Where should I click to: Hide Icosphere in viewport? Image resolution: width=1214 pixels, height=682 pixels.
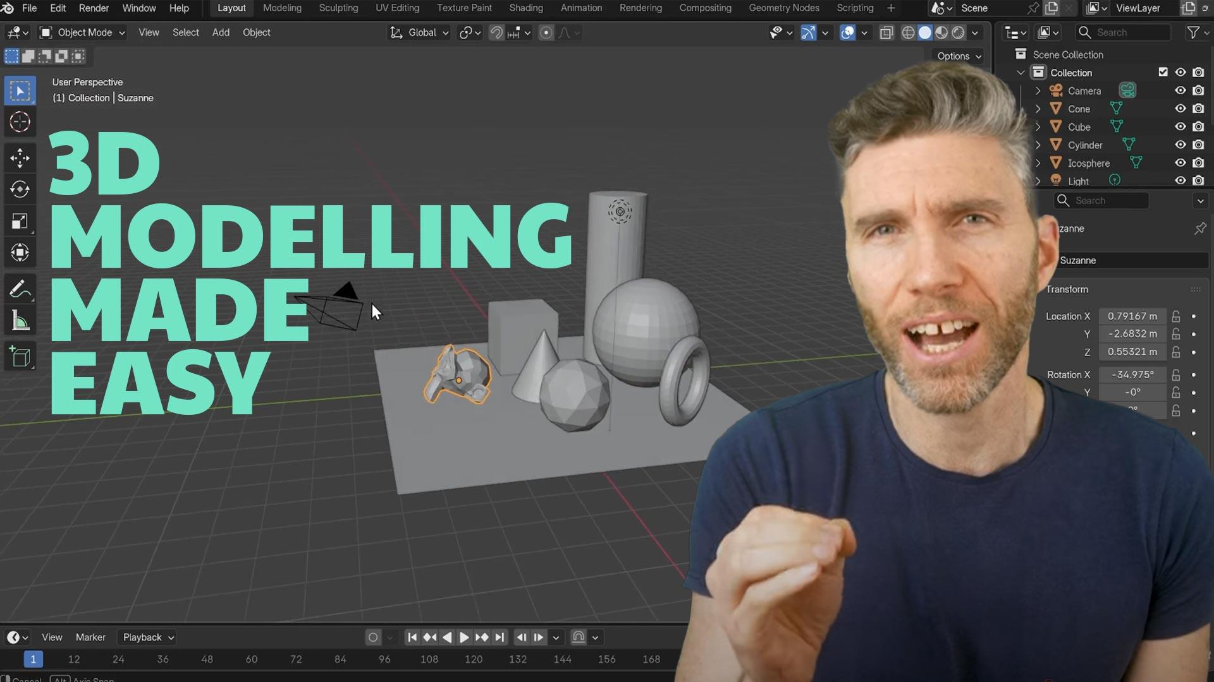[x=1180, y=163]
